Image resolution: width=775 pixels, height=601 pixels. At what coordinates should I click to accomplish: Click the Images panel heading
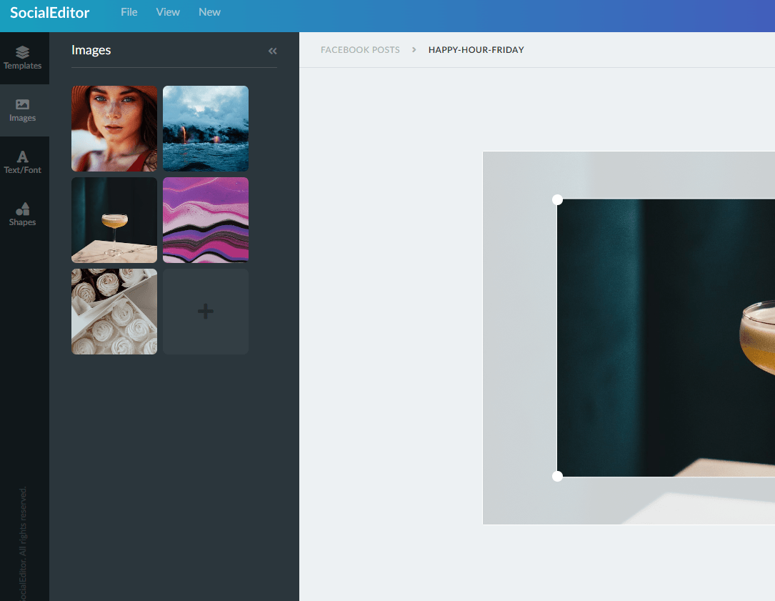click(91, 50)
